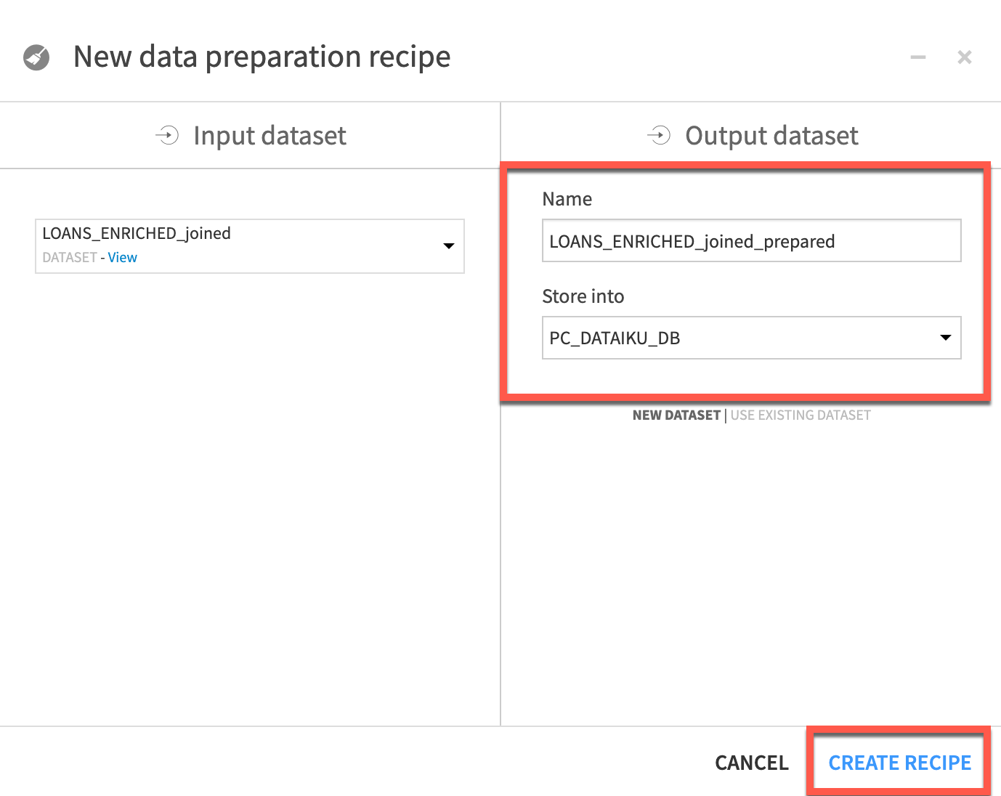
Task: Open the View link for input dataset
Action: tap(122, 258)
